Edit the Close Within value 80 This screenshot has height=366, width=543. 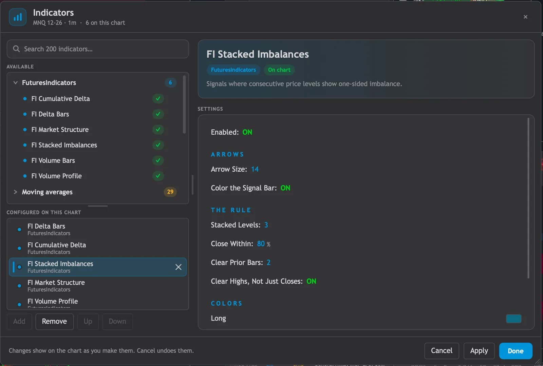pos(261,244)
